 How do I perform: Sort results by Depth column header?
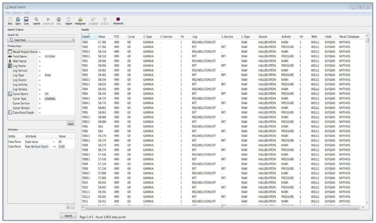tap(89, 37)
